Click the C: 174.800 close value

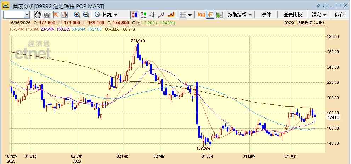118,23
